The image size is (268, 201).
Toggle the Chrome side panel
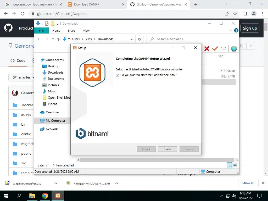pyautogui.click(x=245, y=14)
